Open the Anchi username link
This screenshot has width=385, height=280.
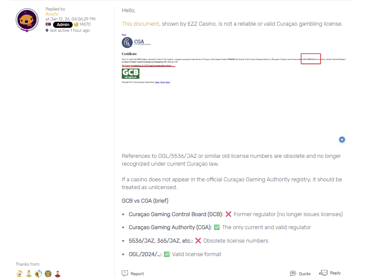click(52, 14)
